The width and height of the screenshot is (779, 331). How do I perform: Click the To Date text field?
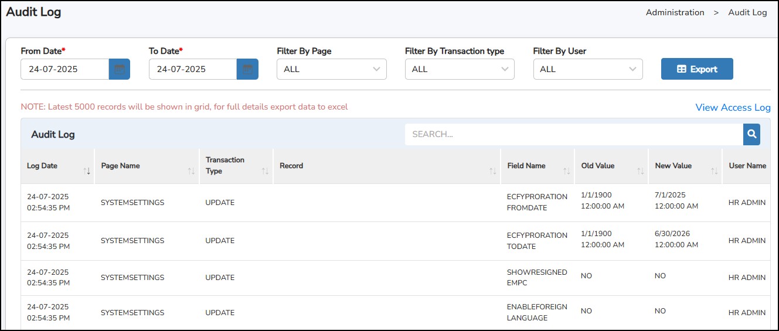[192, 69]
